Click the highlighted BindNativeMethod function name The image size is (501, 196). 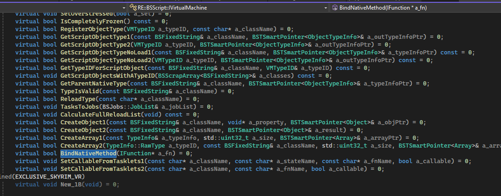[x=88, y=153]
